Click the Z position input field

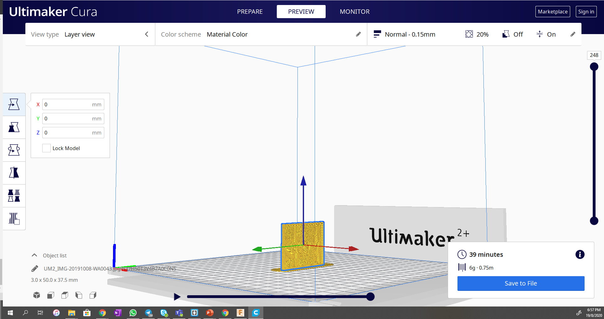[x=73, y=133]
